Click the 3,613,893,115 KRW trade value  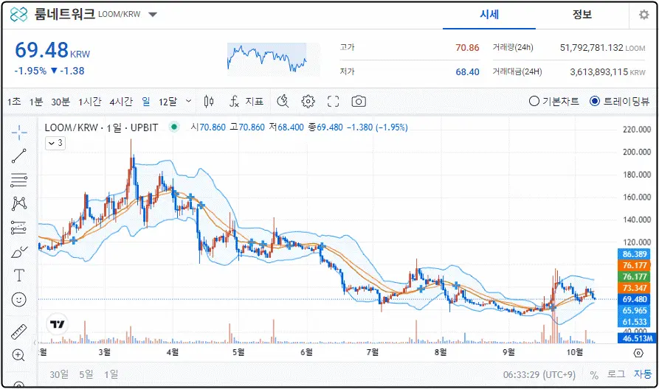608,72
